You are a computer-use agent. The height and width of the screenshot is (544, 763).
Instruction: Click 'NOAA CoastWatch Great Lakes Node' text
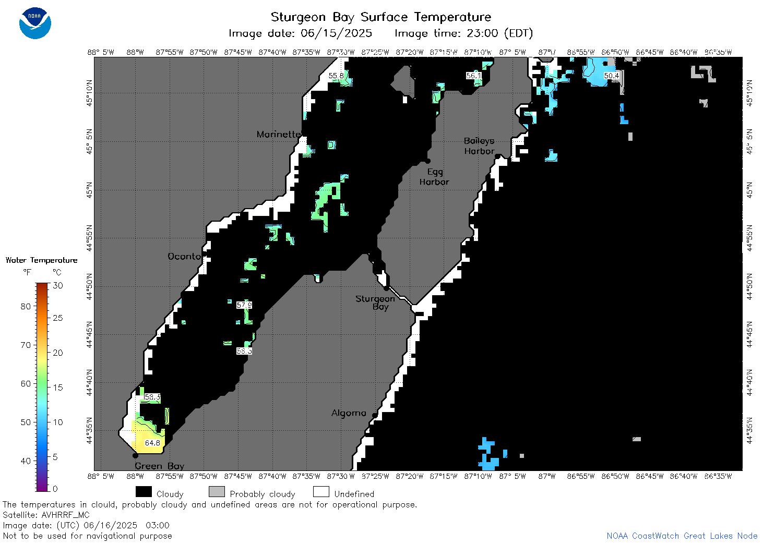click(682, 536)
